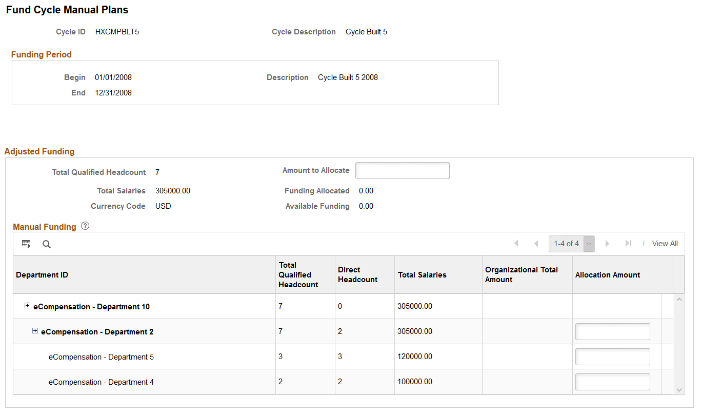The width and height of the screenshot is (701, 416).
Task: Expand eCompensation - Department 2 row
Action: (35, 331)
